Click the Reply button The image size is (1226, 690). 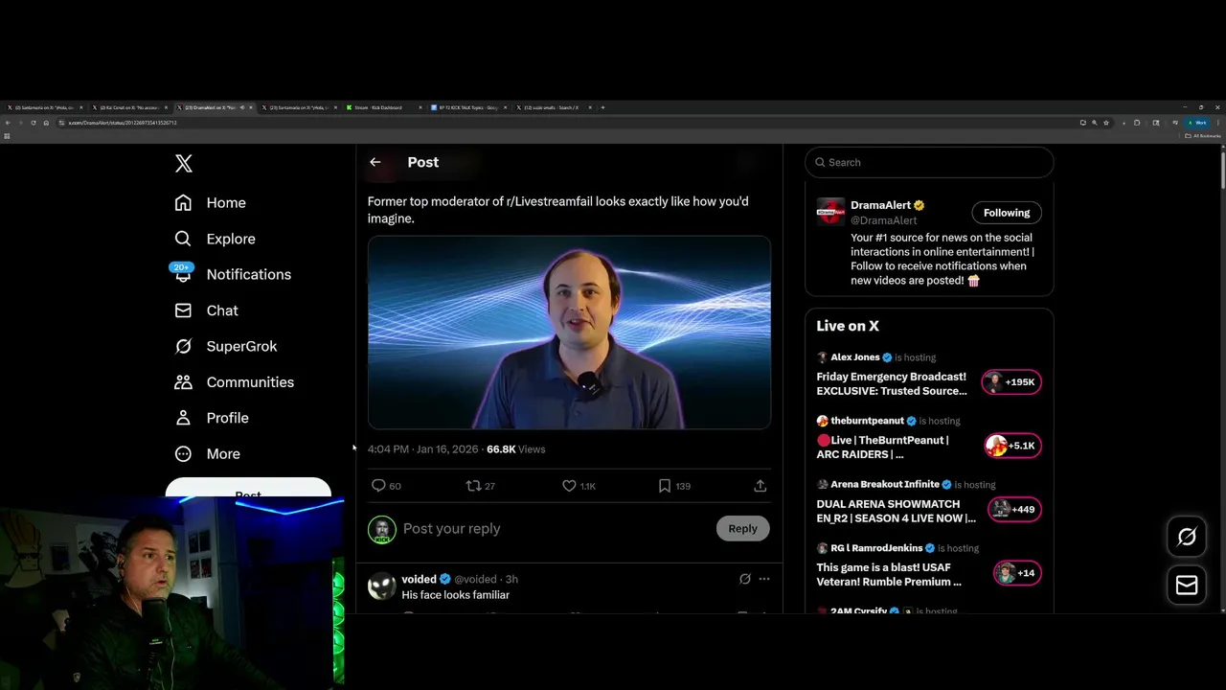pos(742,528)
